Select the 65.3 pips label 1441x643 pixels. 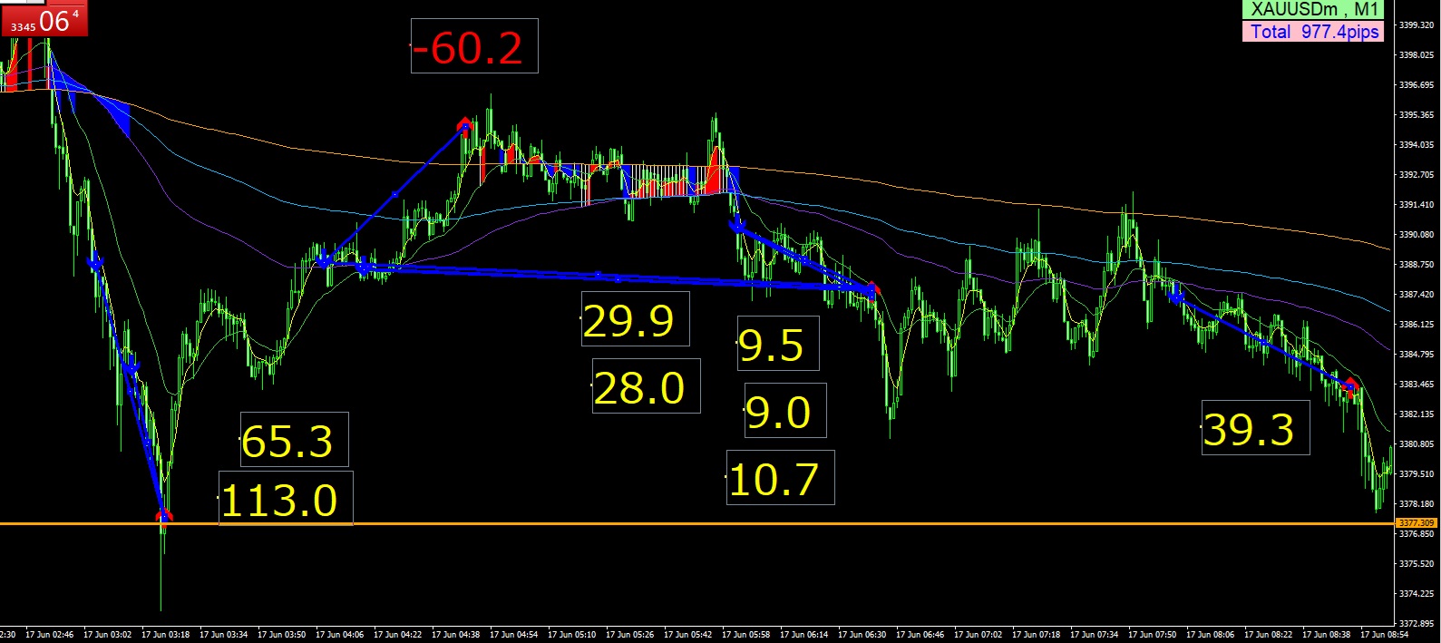[x=294, y=440]
